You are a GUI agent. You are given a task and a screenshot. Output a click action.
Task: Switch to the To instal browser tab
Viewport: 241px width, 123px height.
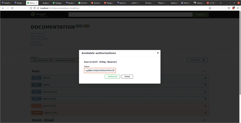click(148, 3)
